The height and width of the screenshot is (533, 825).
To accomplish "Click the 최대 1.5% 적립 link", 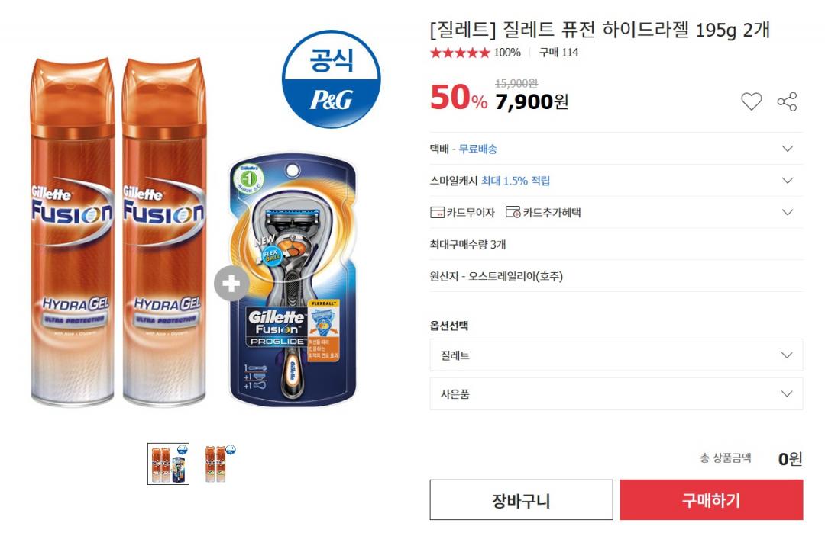I will (x=515, y=181).
